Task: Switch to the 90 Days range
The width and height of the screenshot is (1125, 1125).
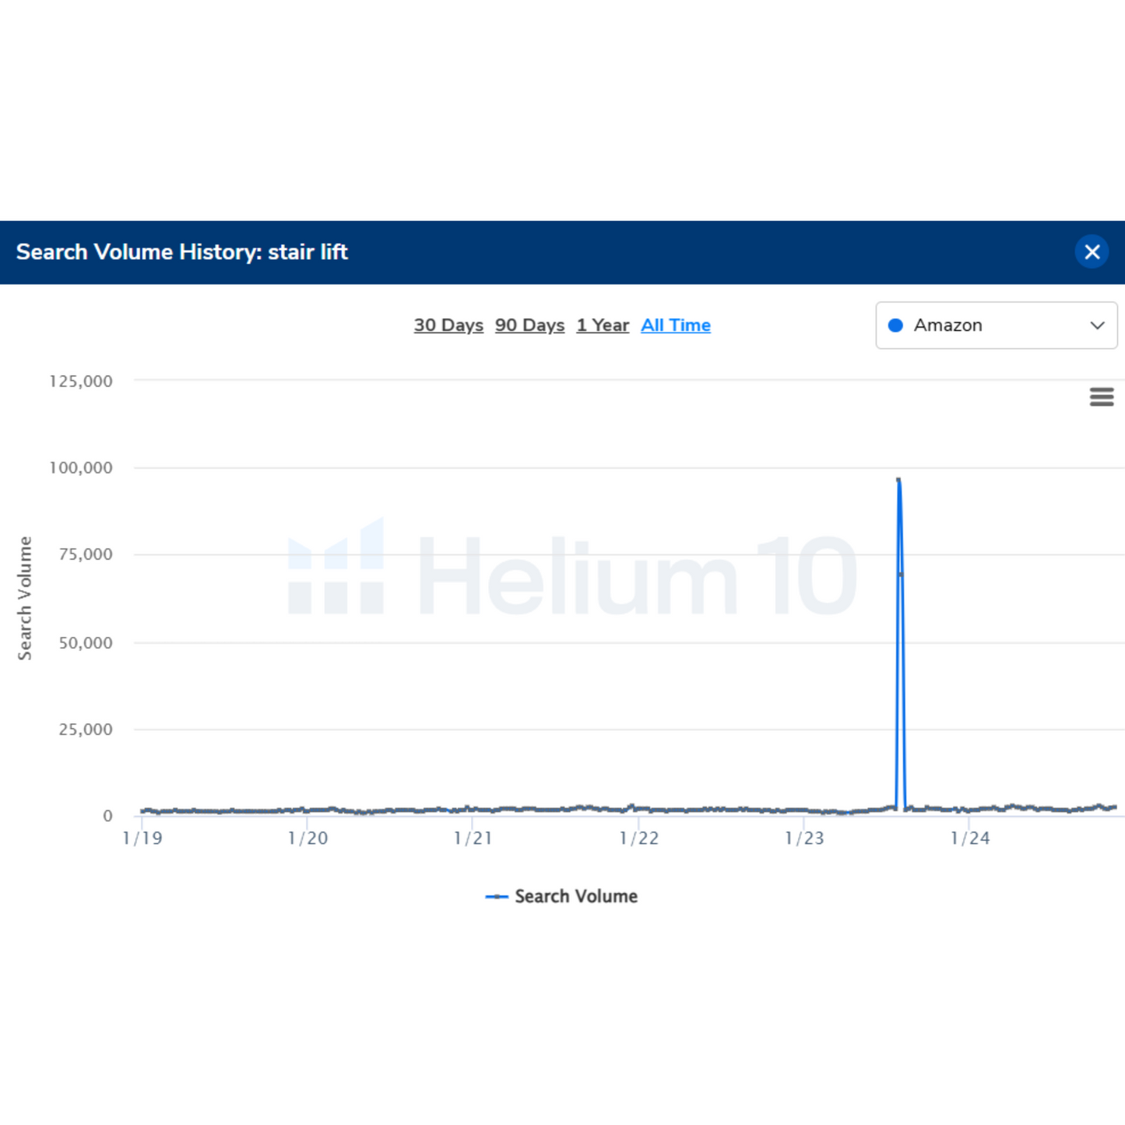Action: [529, 325]
